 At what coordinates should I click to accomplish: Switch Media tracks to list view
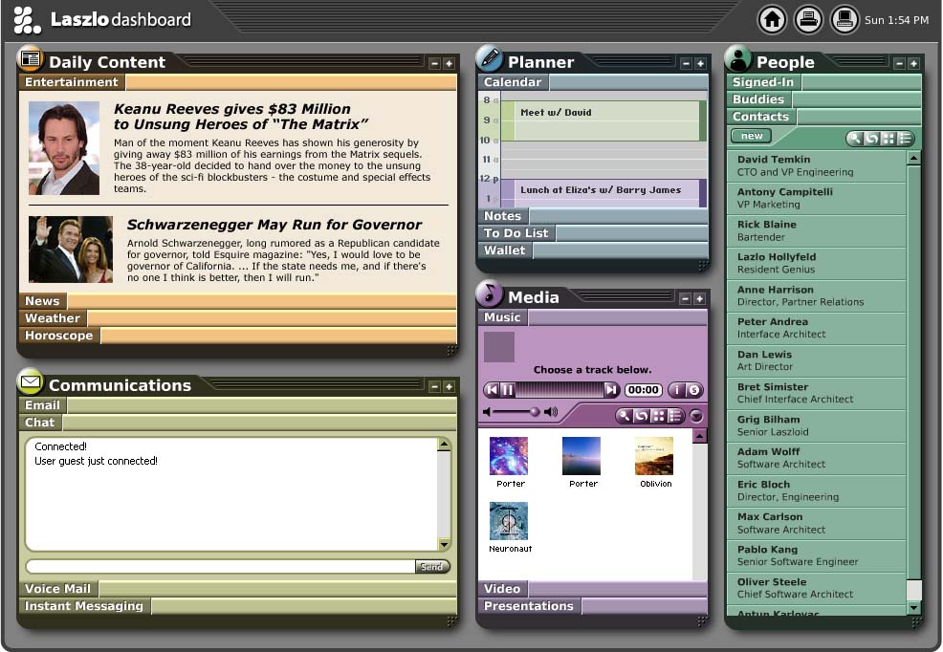(674, 416)
